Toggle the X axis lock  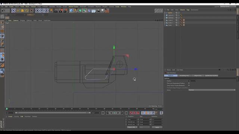click(37, 10)
